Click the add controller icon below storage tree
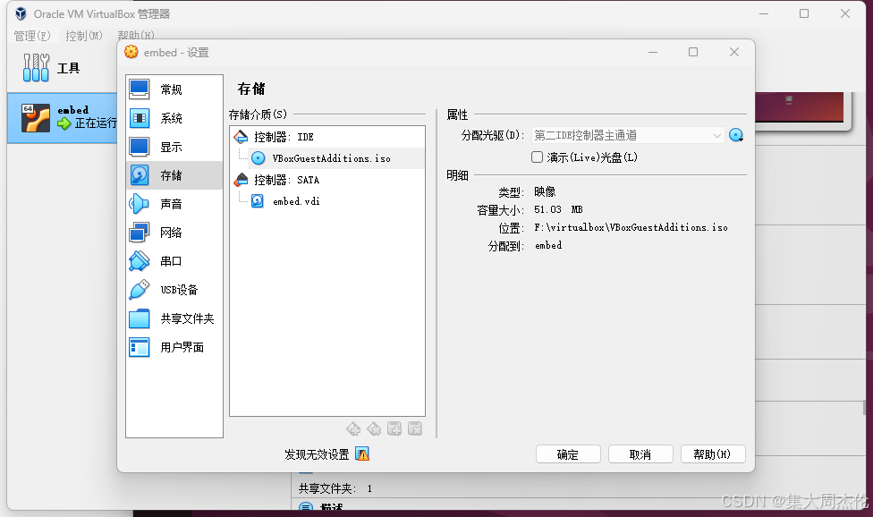 tap(353, 428)
